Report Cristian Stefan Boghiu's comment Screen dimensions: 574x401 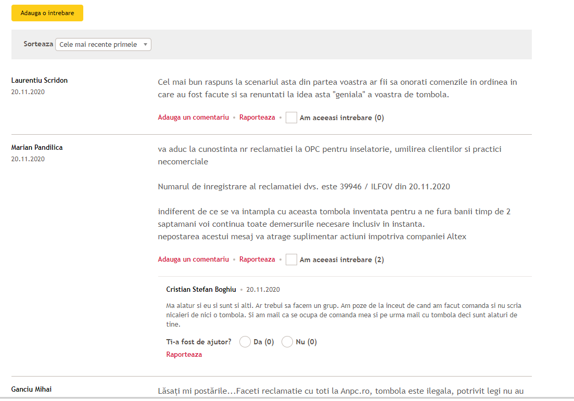(x=184, y=354)
